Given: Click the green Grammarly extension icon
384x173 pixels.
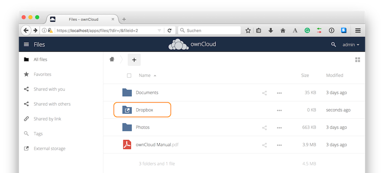Looking at the screenshot, I should [307, 30].
